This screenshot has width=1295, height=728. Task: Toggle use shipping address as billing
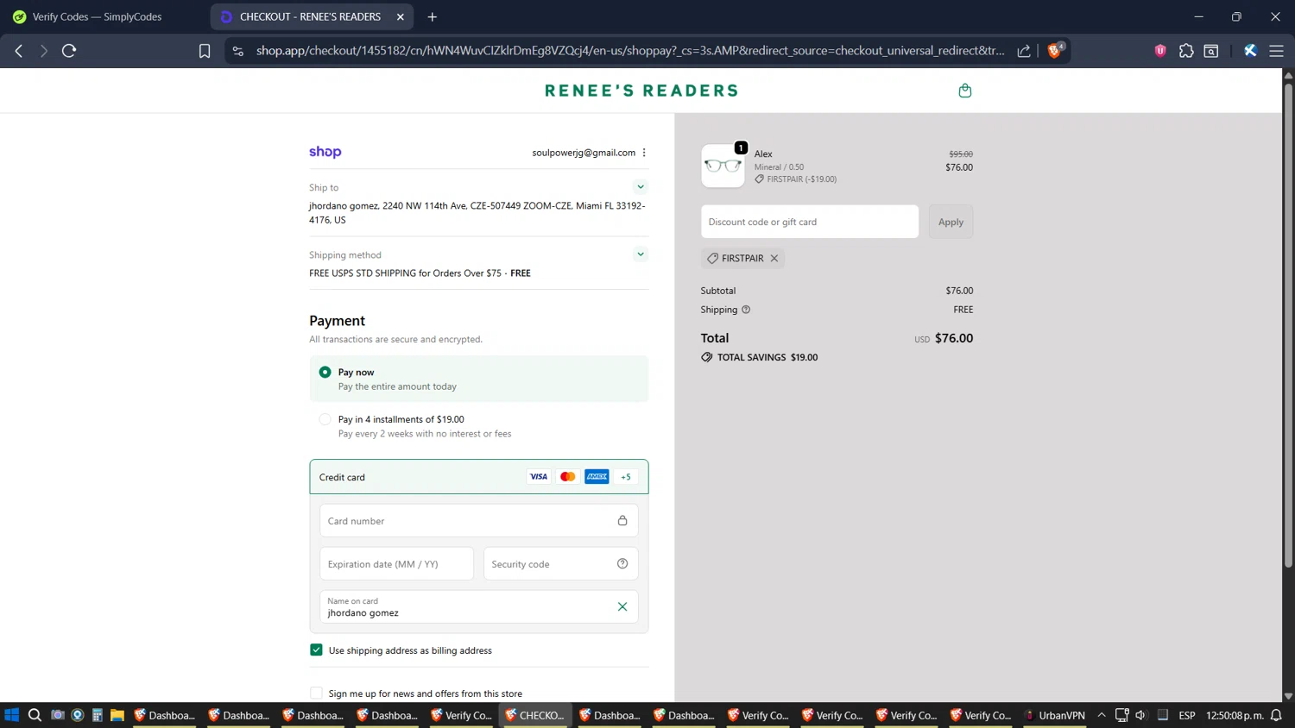pyautogui.click(x=316, y=650)
